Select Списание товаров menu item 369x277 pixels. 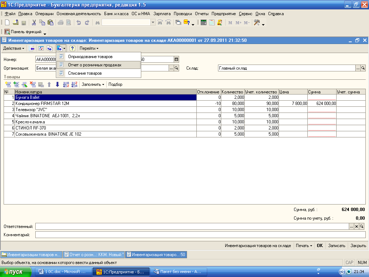click(99, 73)
